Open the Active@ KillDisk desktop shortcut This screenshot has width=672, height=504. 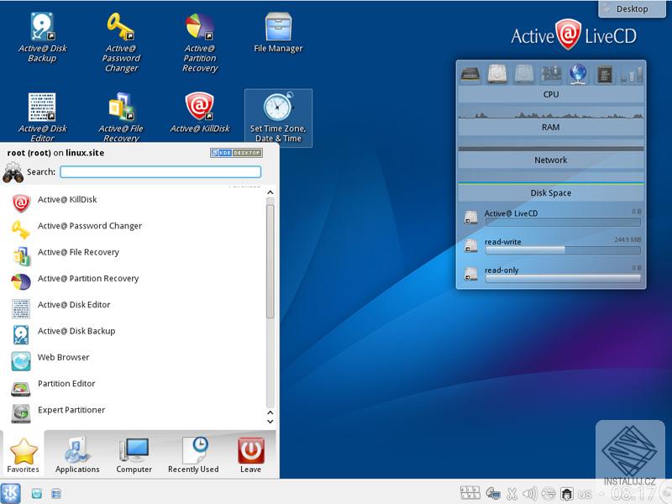tap(200, 113)
